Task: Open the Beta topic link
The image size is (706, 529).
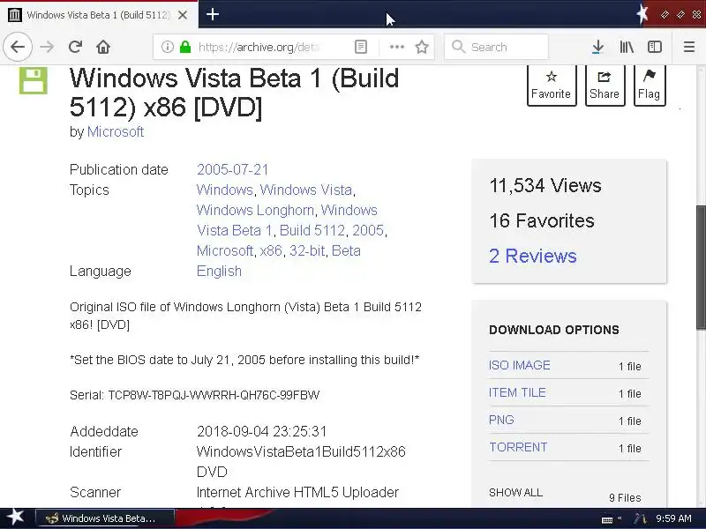Action: 346,250
